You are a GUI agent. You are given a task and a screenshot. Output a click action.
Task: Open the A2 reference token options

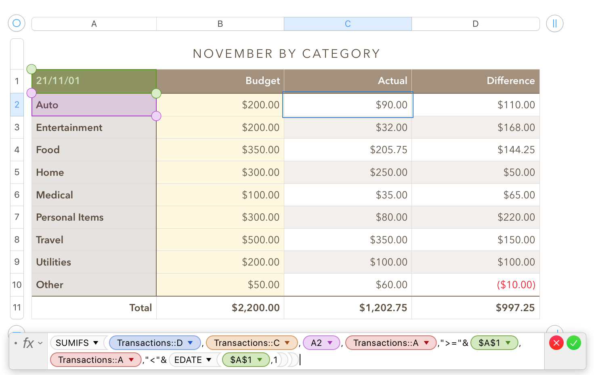(x=330, y=343)
